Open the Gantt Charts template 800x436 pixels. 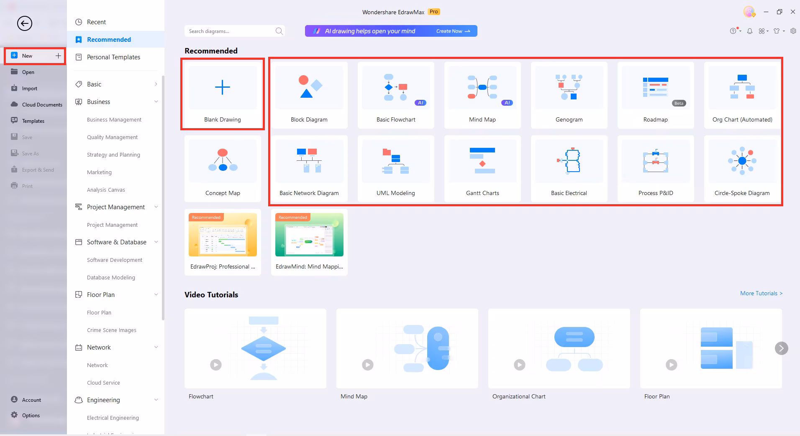(482, 168)
